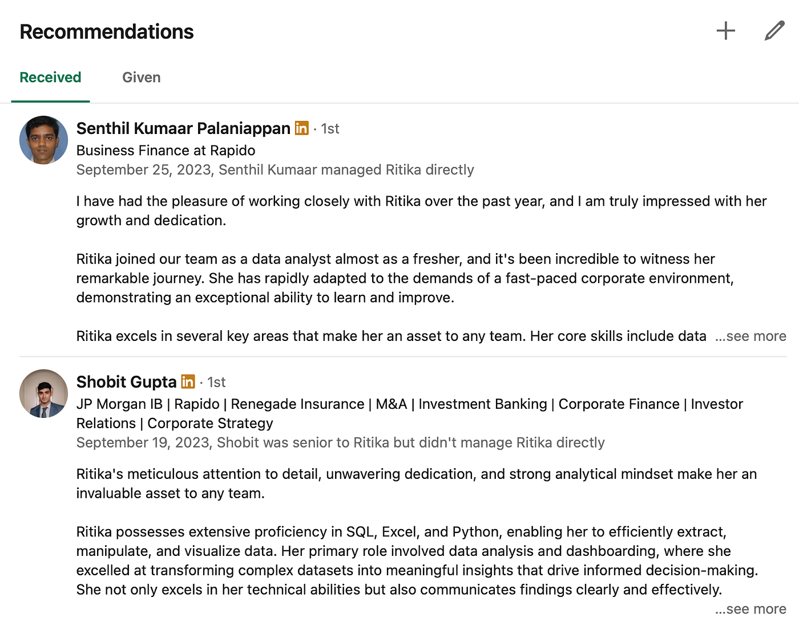Open Shobit Gupta's profile name link
This screenshot has width=799, height=626.
(x=126, y=381)
